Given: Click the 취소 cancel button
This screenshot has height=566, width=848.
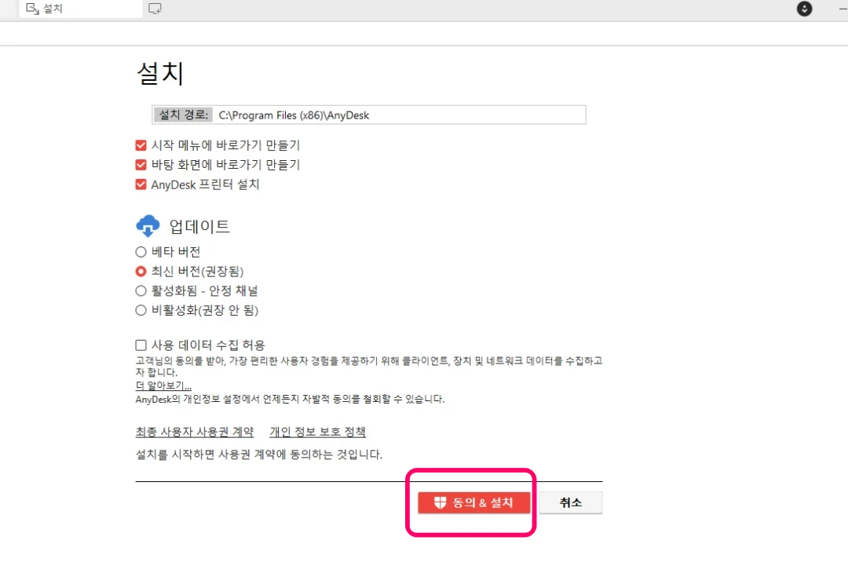Looking at the screenshot, I should [571, 502].
